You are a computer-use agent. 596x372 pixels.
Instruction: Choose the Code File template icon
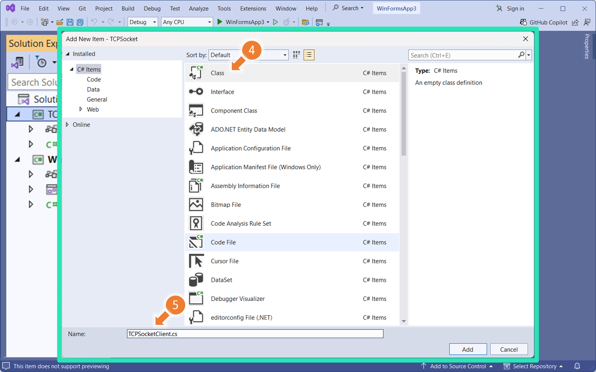coord(196,242)
